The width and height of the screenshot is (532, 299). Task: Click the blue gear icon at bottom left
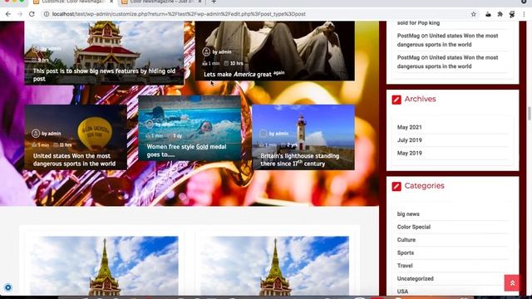7,287
